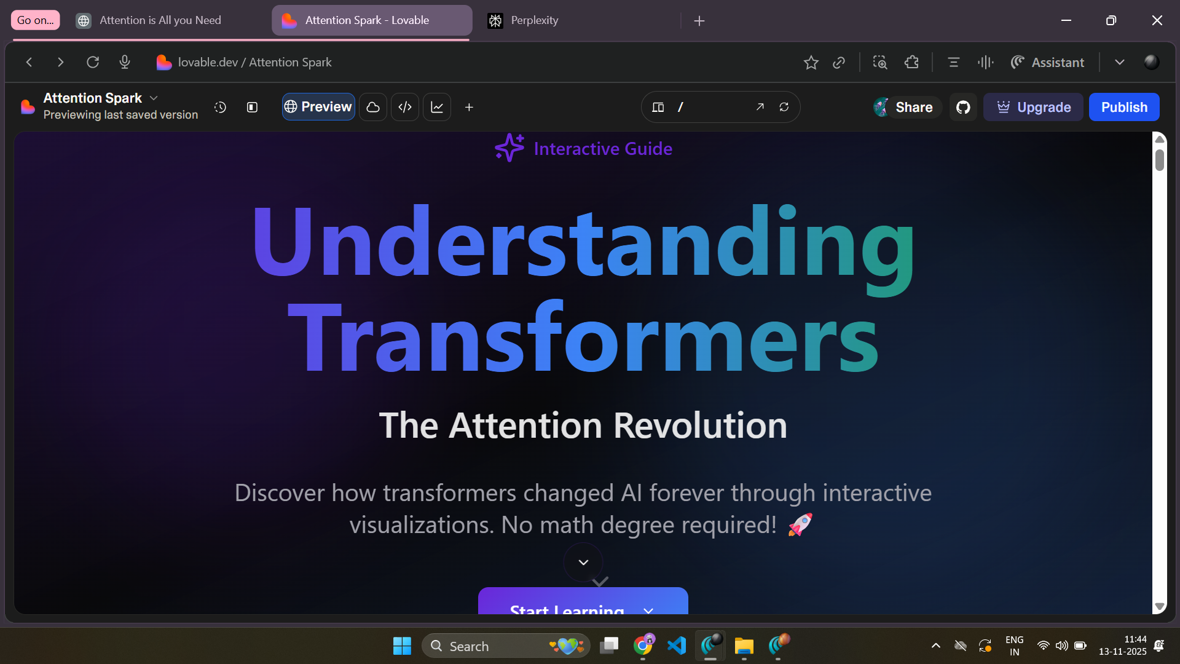
Task: Open the browser extensions puzzle icon
Action: point(911,62)
